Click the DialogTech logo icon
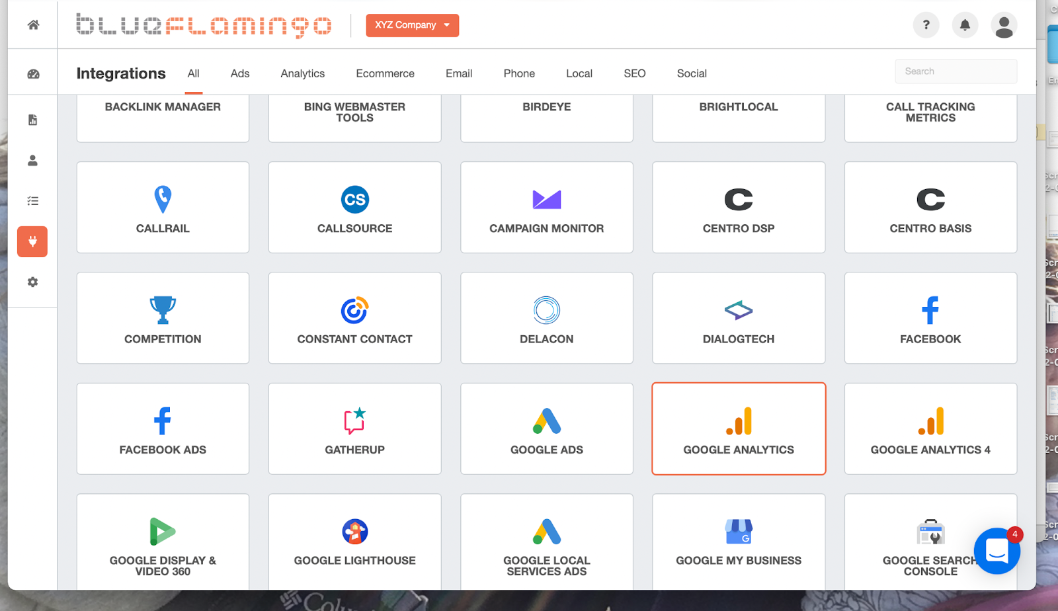 click(x=739, y=309)
